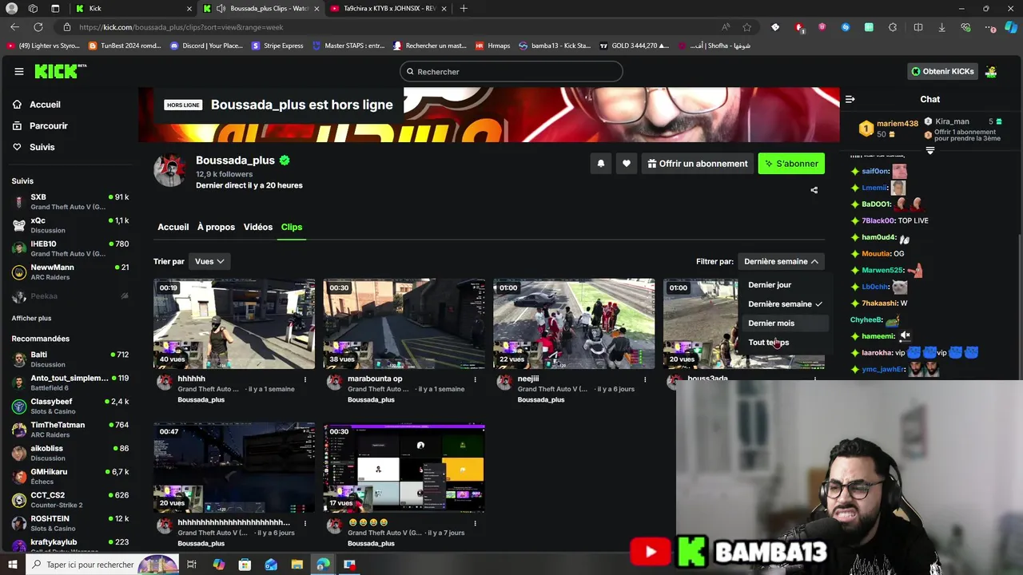The width and height of the screenshot is (1023, 575).
Task: Click the heart follow button
Action: point(627,164)
